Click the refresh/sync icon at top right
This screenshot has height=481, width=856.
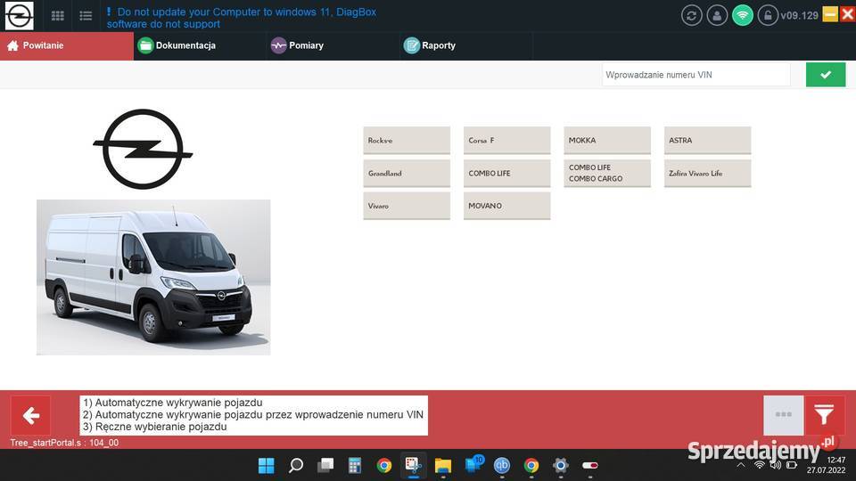[x=692, y=15]
